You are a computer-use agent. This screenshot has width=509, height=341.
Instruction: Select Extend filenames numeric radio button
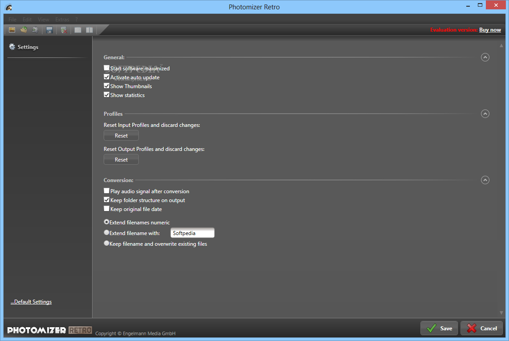(x=106, y=222)
